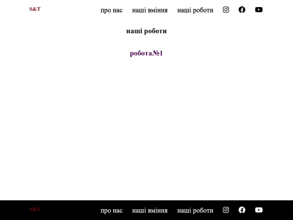The image size is (293, 220).
Task: Go to 'про нас' in the header menu
Action: (x=112, y=10)
